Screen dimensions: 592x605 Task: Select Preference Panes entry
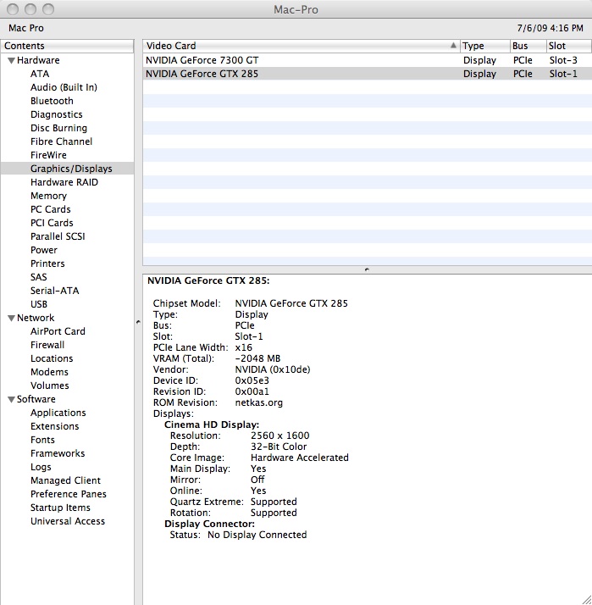pyautogui.click(x=69, y=494)
